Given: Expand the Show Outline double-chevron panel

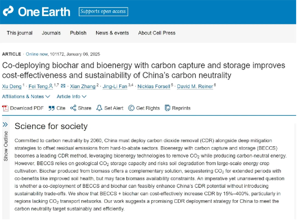Looking at the screenshot, I should click(5, 124).
